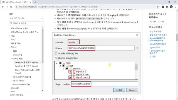Open ASP.NET Core 문서의 새로운 기능
The height and width of the screenshot is (100, 178).
pyautogui.click(x=24, y=32)
